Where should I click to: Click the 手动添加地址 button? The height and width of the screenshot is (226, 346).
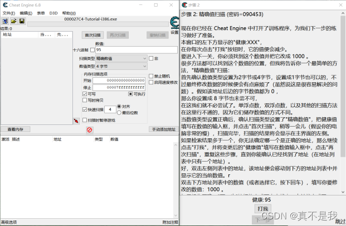tap(164, 129)
